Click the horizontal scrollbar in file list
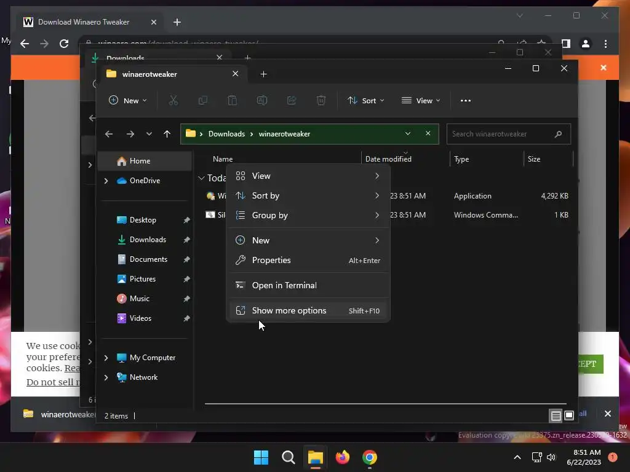The height and width of the screenshot is (472, 630). click(x=385, y=403)
